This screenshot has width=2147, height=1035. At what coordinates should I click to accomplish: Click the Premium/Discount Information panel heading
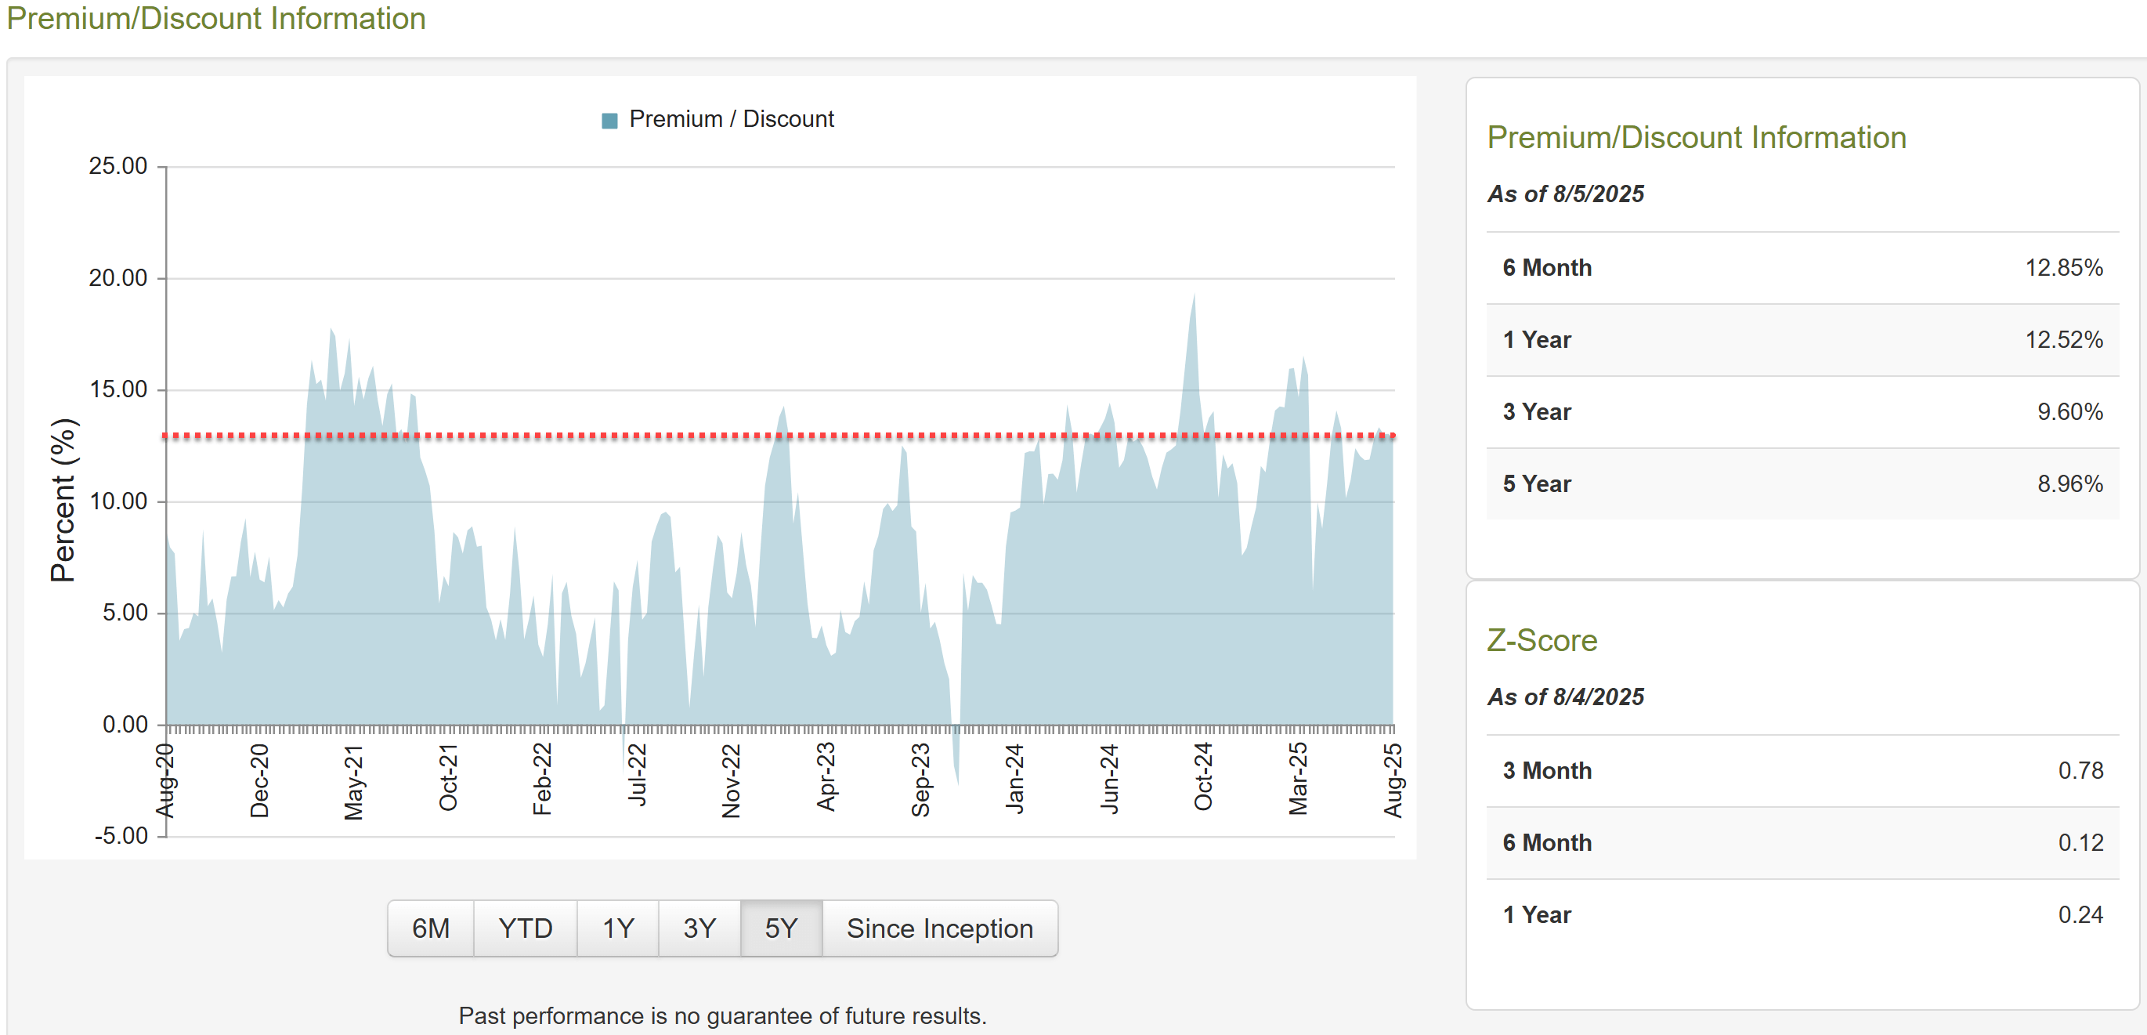[1696, 138]
